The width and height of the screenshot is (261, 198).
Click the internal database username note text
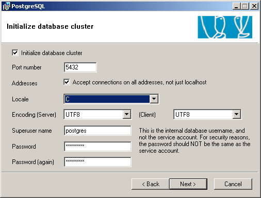[x=194, y=140]
